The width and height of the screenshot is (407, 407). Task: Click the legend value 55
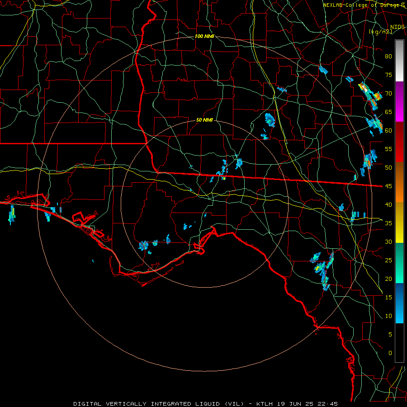pyautogui.click(x=388, y=149)
